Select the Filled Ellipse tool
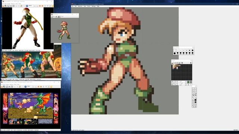 click(x=196, y=102)
